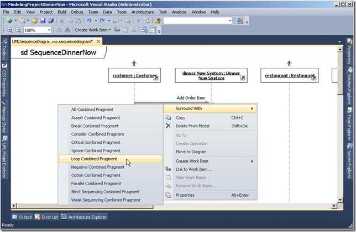Open the Redo history dropdown arrow
The width and height of the screenshot is (356, 232).
click(x=109, y=21)
